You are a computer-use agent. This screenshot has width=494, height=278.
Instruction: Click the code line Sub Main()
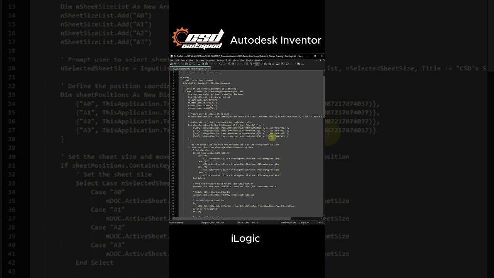pos(184,78)
